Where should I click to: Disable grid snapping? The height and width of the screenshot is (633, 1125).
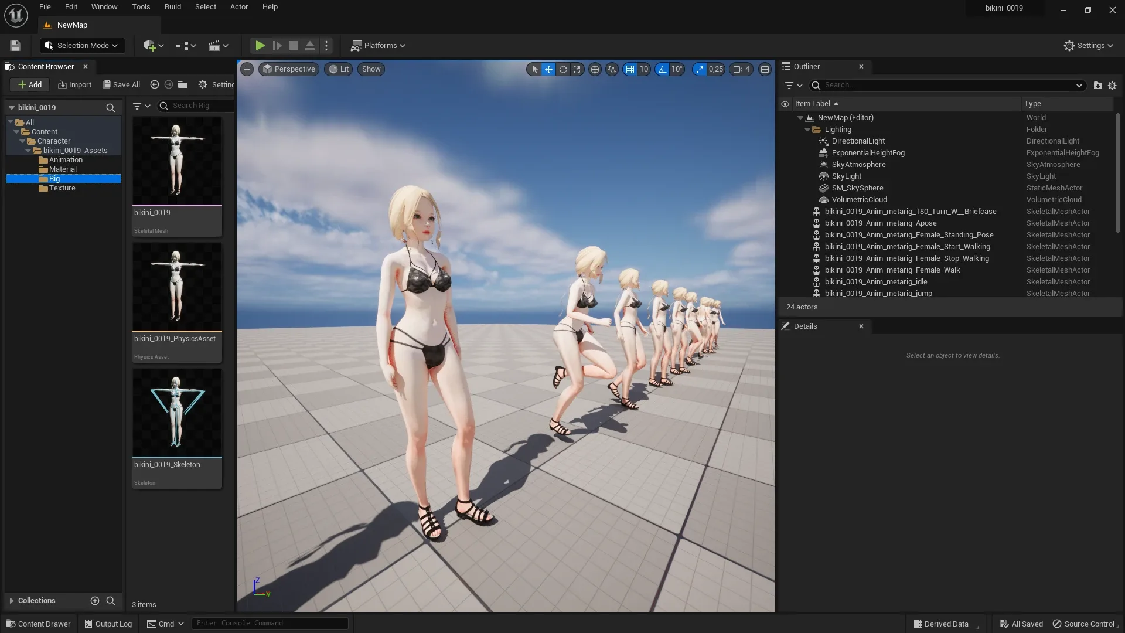point(630,69)
